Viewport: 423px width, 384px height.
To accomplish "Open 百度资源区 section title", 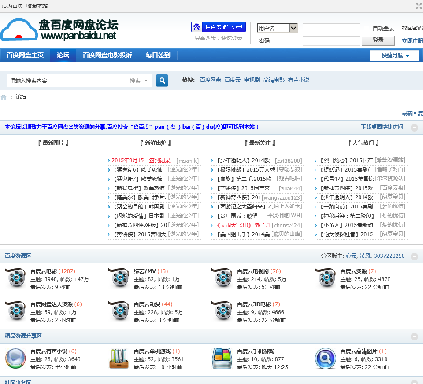I will click(18, 256).
